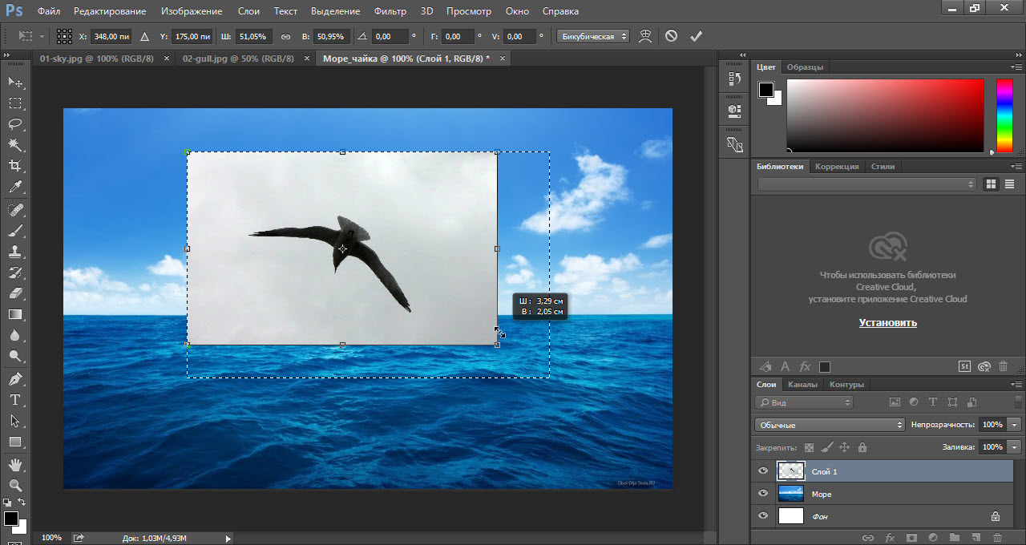Hide the Слой 1 layer
Viewport: 1026px width, 545px height.
763,471
